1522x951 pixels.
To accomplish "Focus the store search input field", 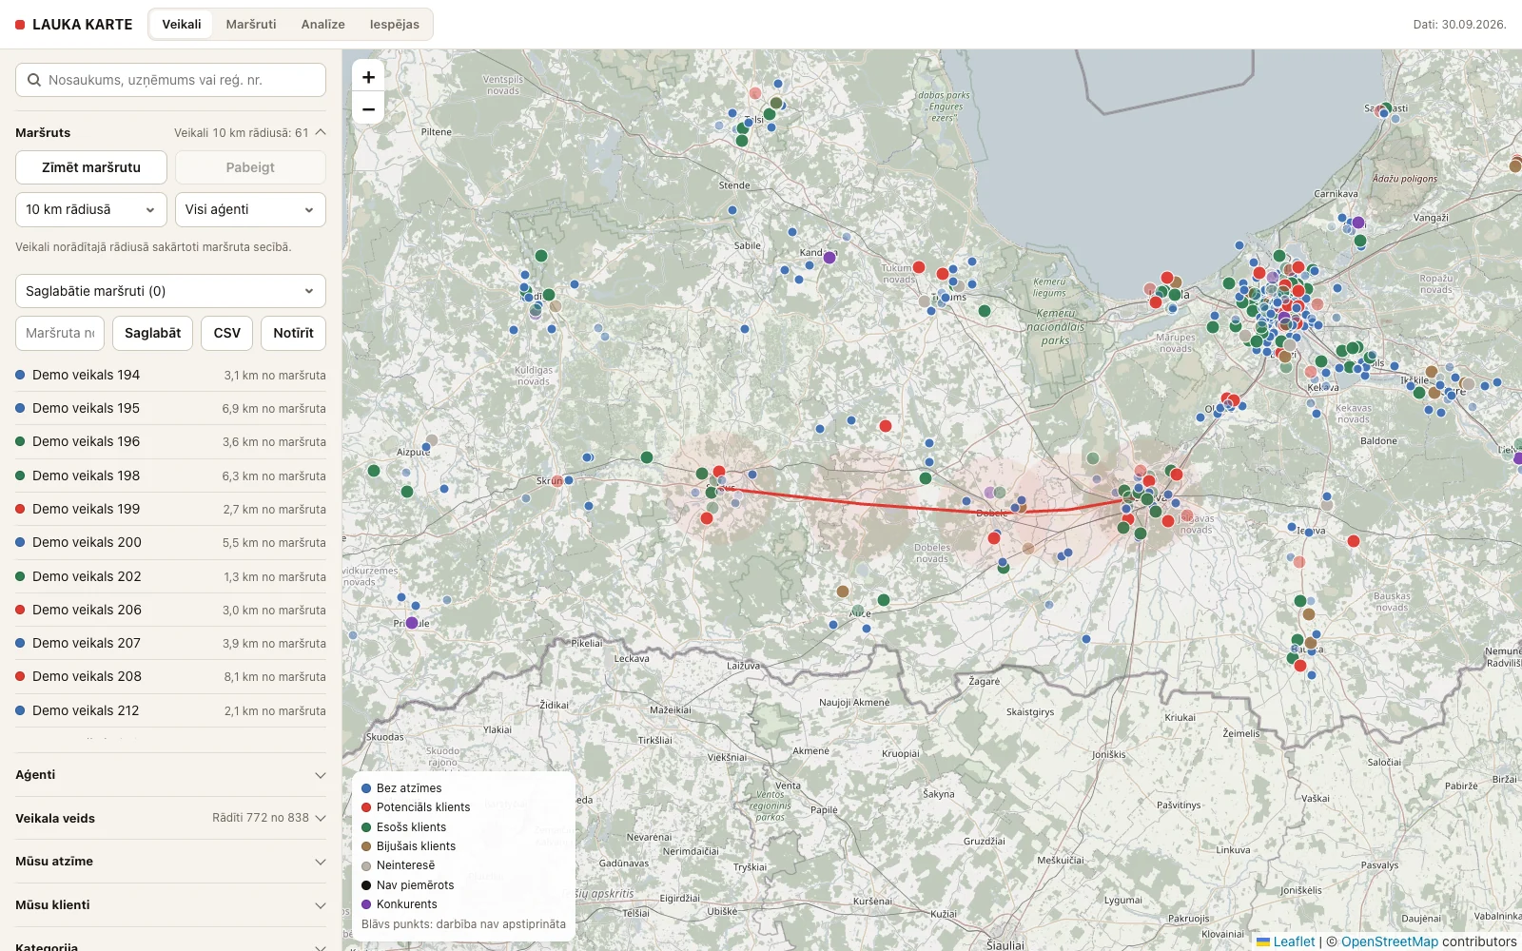I will coord(170,80).
